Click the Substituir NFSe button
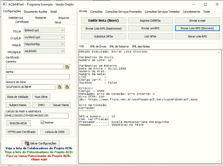 point(104,36)
